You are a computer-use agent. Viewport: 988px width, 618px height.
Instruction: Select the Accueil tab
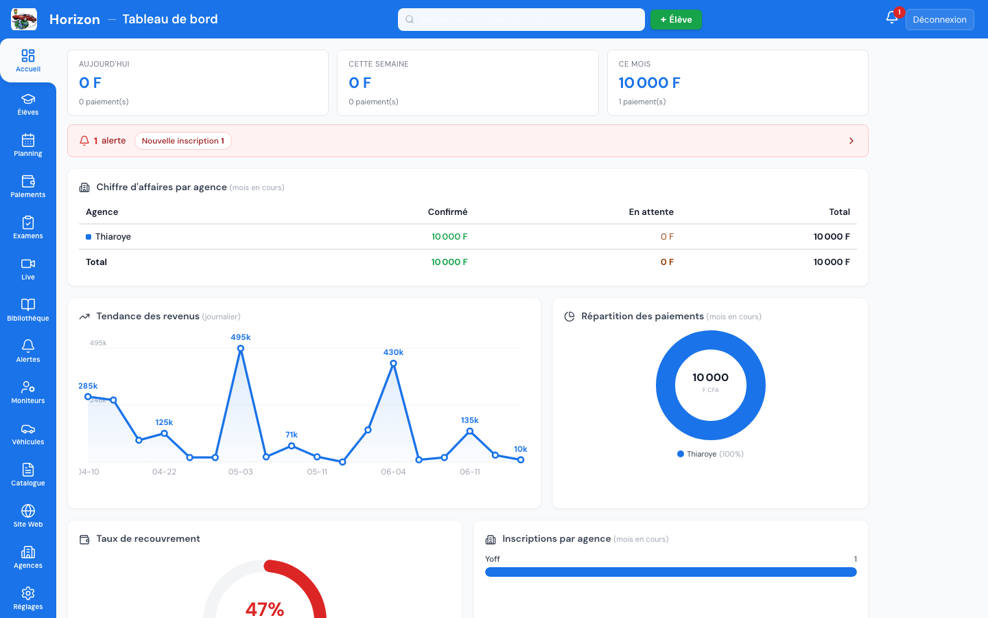click(28, 60)
